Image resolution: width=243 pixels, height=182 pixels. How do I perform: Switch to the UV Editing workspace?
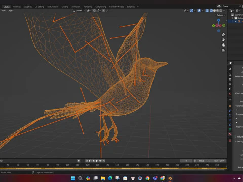point(39,7)
